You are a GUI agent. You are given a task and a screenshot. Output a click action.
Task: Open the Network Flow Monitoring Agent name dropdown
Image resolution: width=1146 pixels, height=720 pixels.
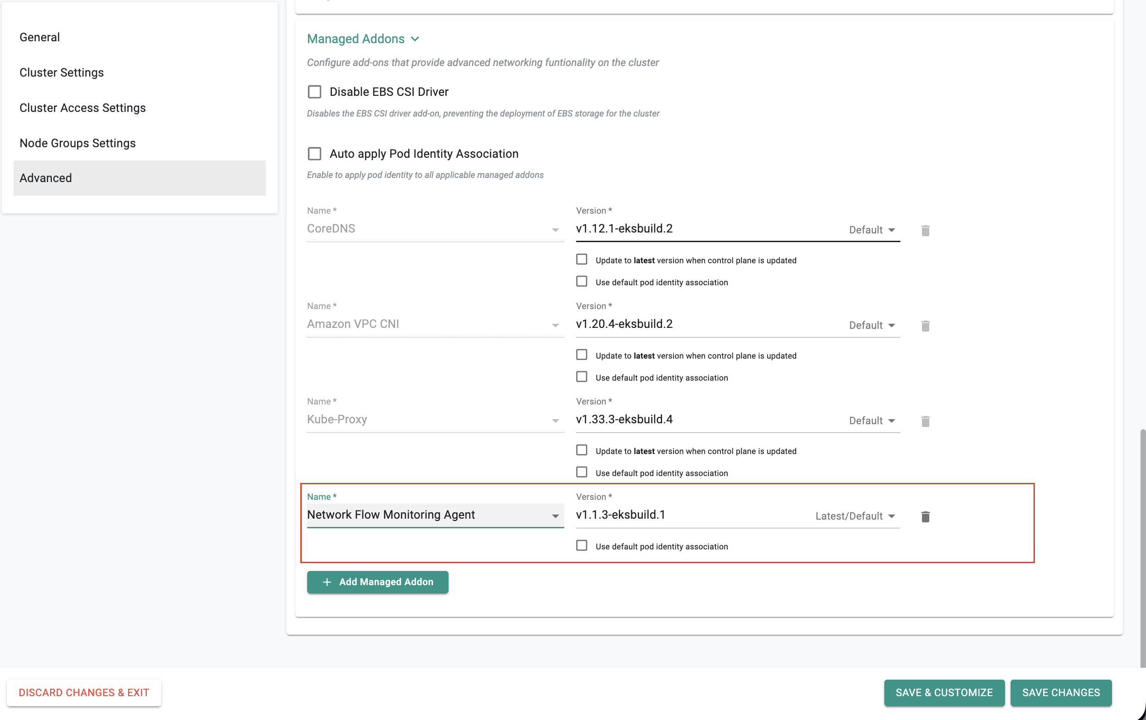555,516
